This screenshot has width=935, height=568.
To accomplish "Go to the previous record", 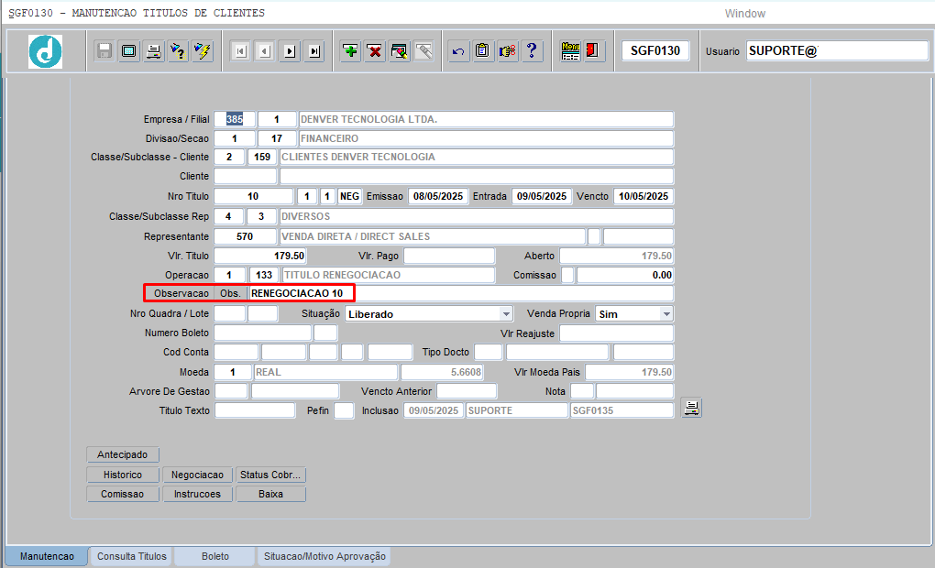I will (x=265, y=51).
